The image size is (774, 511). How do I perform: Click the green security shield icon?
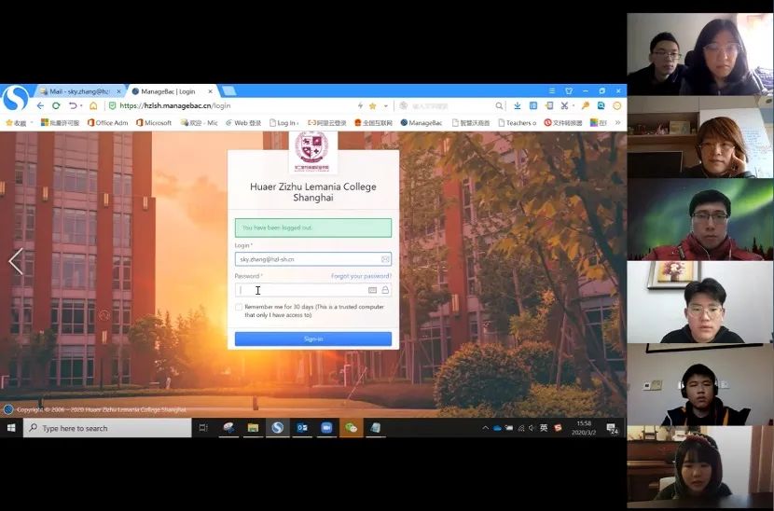click(112, 105)
